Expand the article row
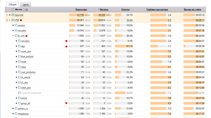The image size is (211, 118). point(16,98)
